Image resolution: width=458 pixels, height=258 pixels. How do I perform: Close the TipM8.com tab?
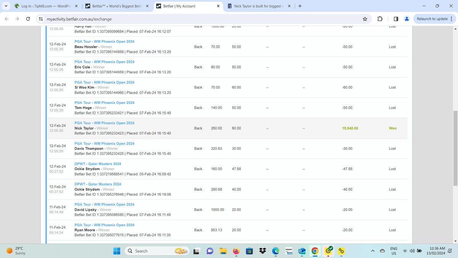coord(76,6)
